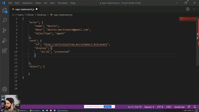
Task: Change encoding via UTF-8 status item
Action: click(x=160, y=107)
